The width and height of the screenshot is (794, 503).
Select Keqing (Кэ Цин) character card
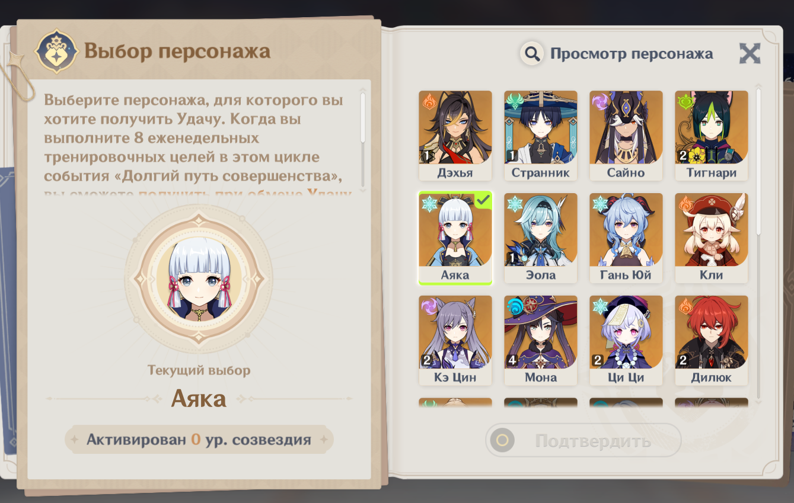[x=455, y=341]
